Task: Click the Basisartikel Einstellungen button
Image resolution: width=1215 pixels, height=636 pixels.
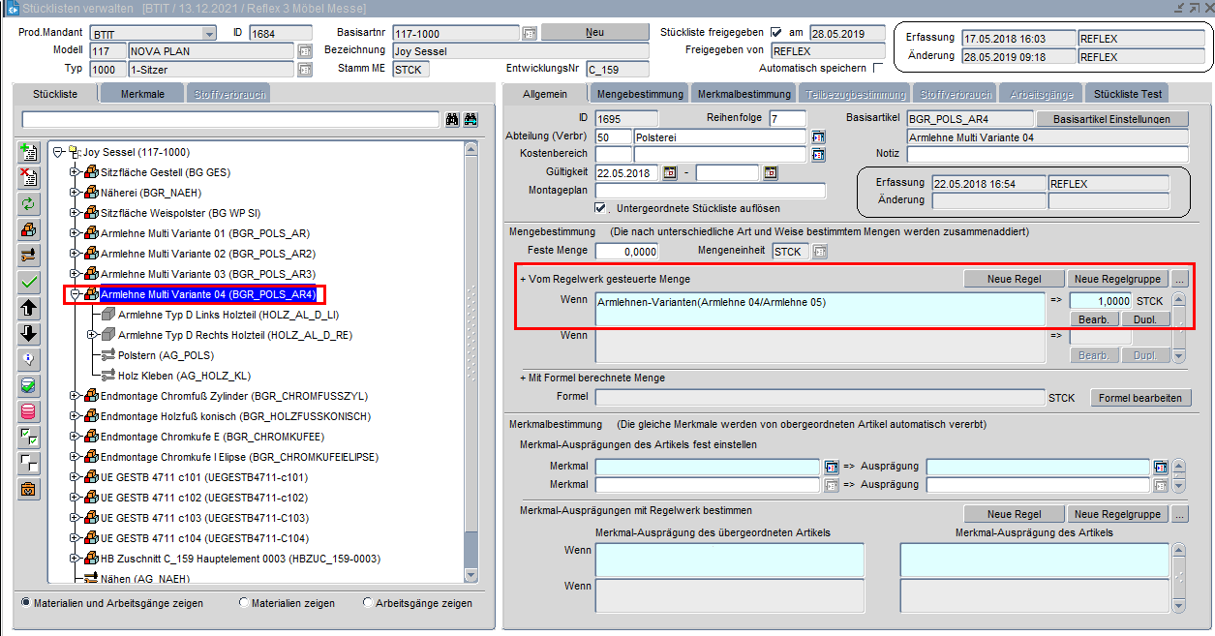Action: click(1111, 119)
